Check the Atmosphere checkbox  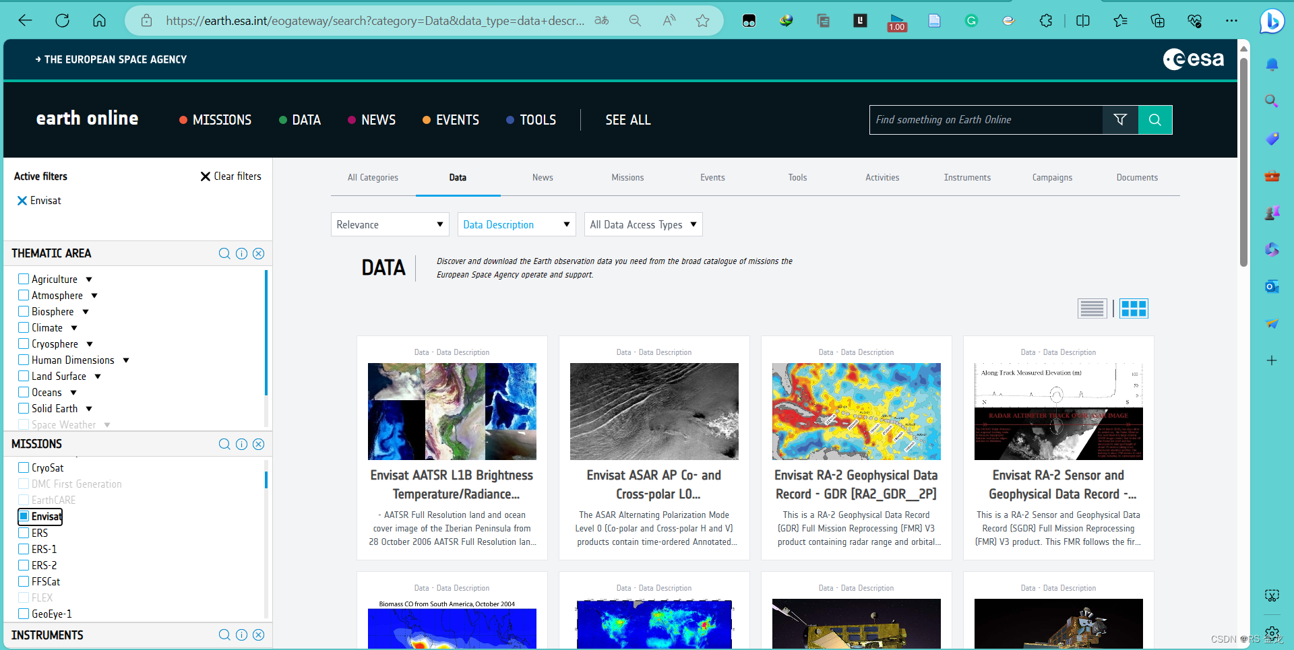(24, 295)
